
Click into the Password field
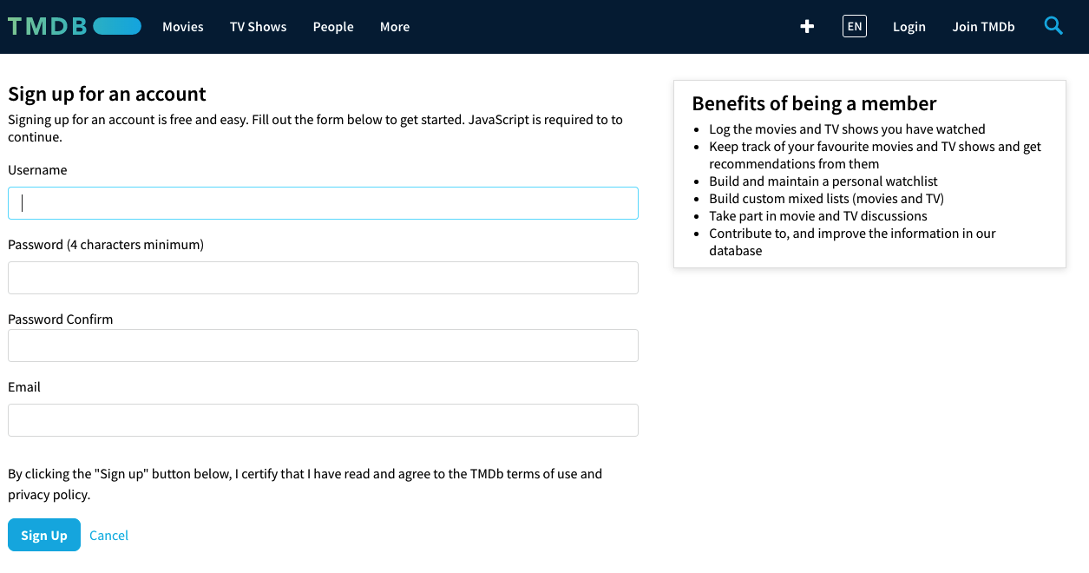click(323, 278)
